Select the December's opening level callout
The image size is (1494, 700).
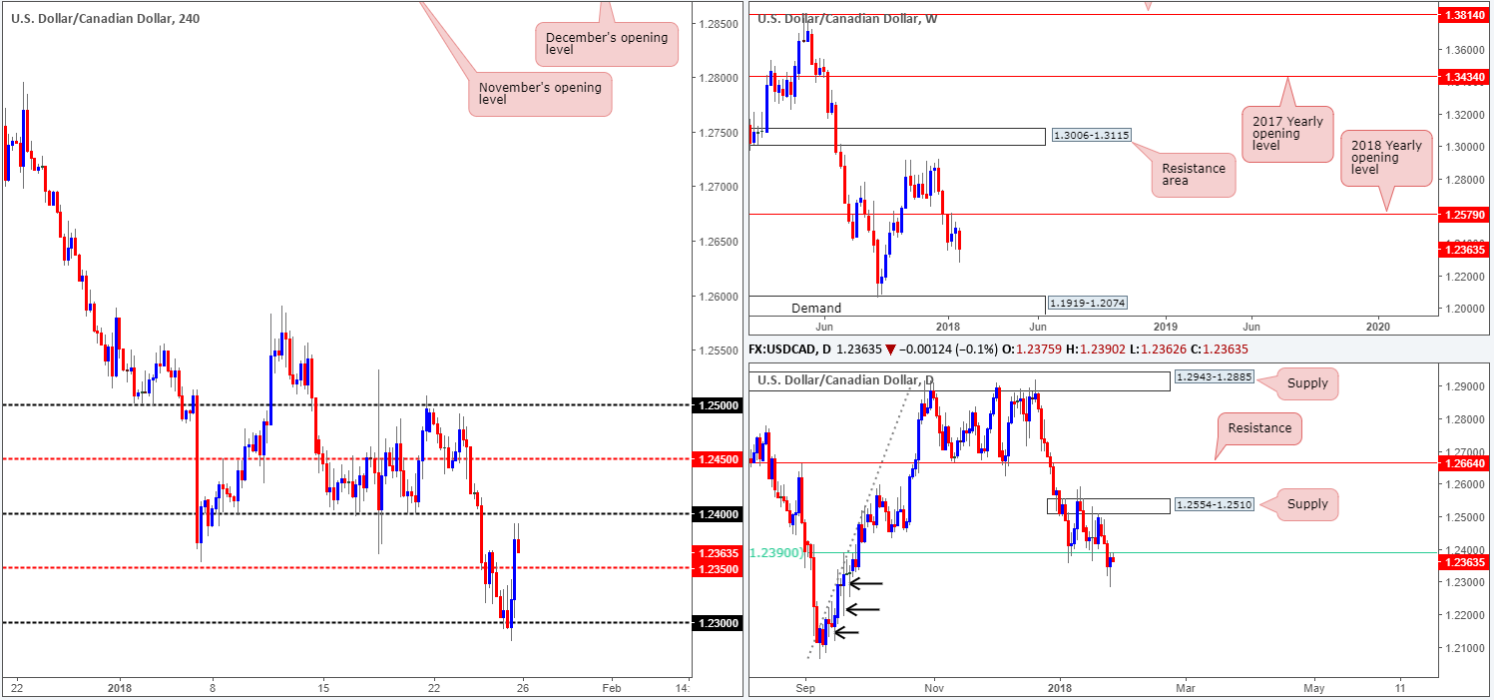pyautogui.click(x=607, y=44)
